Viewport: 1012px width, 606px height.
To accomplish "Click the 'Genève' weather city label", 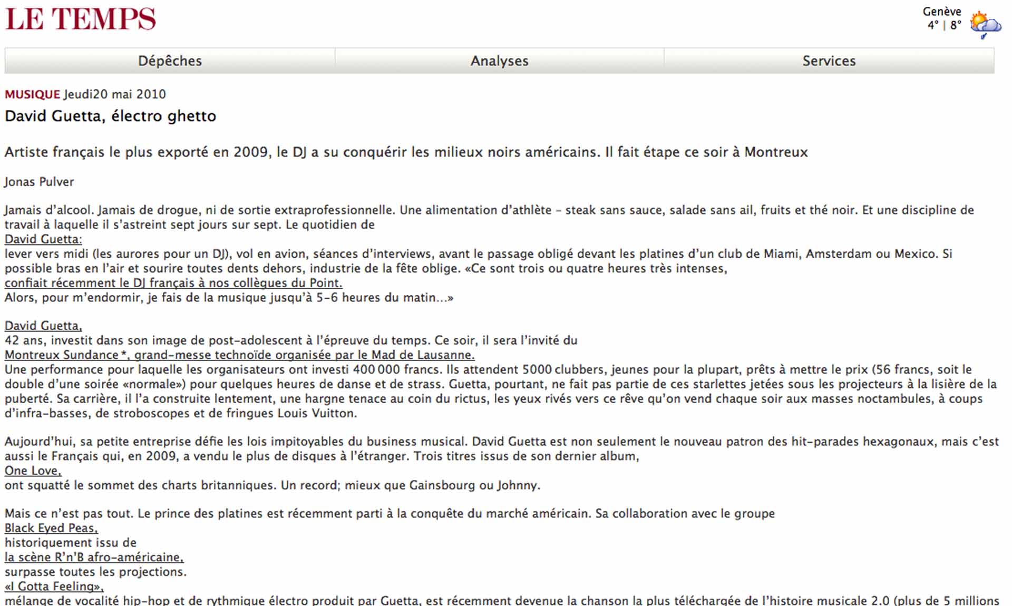I will click(x=942, y=12).
